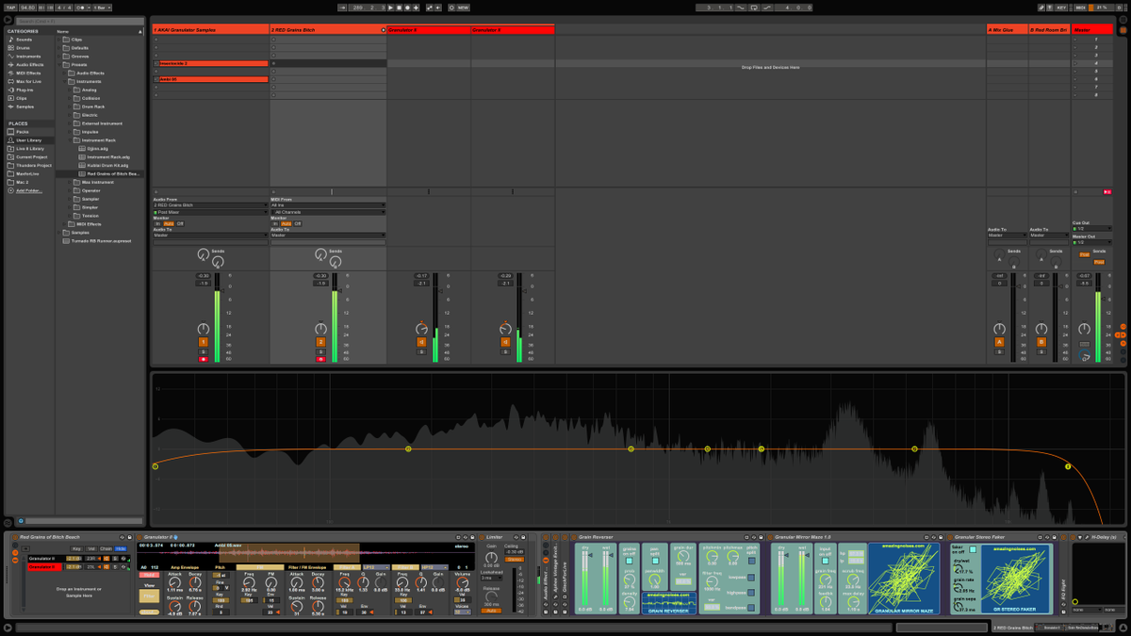
Task: Select the A Mix Glue return track header
Action: coord(1007,30)
